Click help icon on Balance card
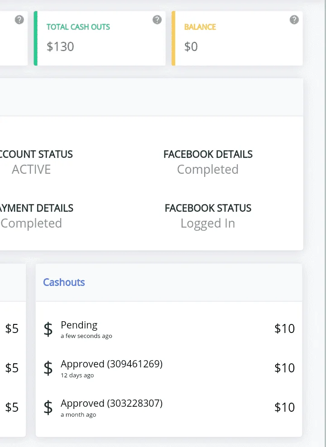This screenshot has height=447, width=326. (294, 19)
